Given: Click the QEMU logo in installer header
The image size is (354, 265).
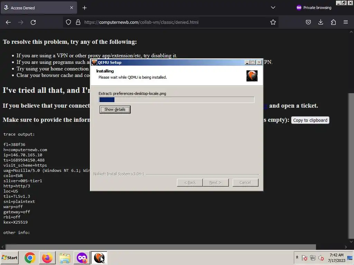Looking at the screenshot, I should pos(252,76).
